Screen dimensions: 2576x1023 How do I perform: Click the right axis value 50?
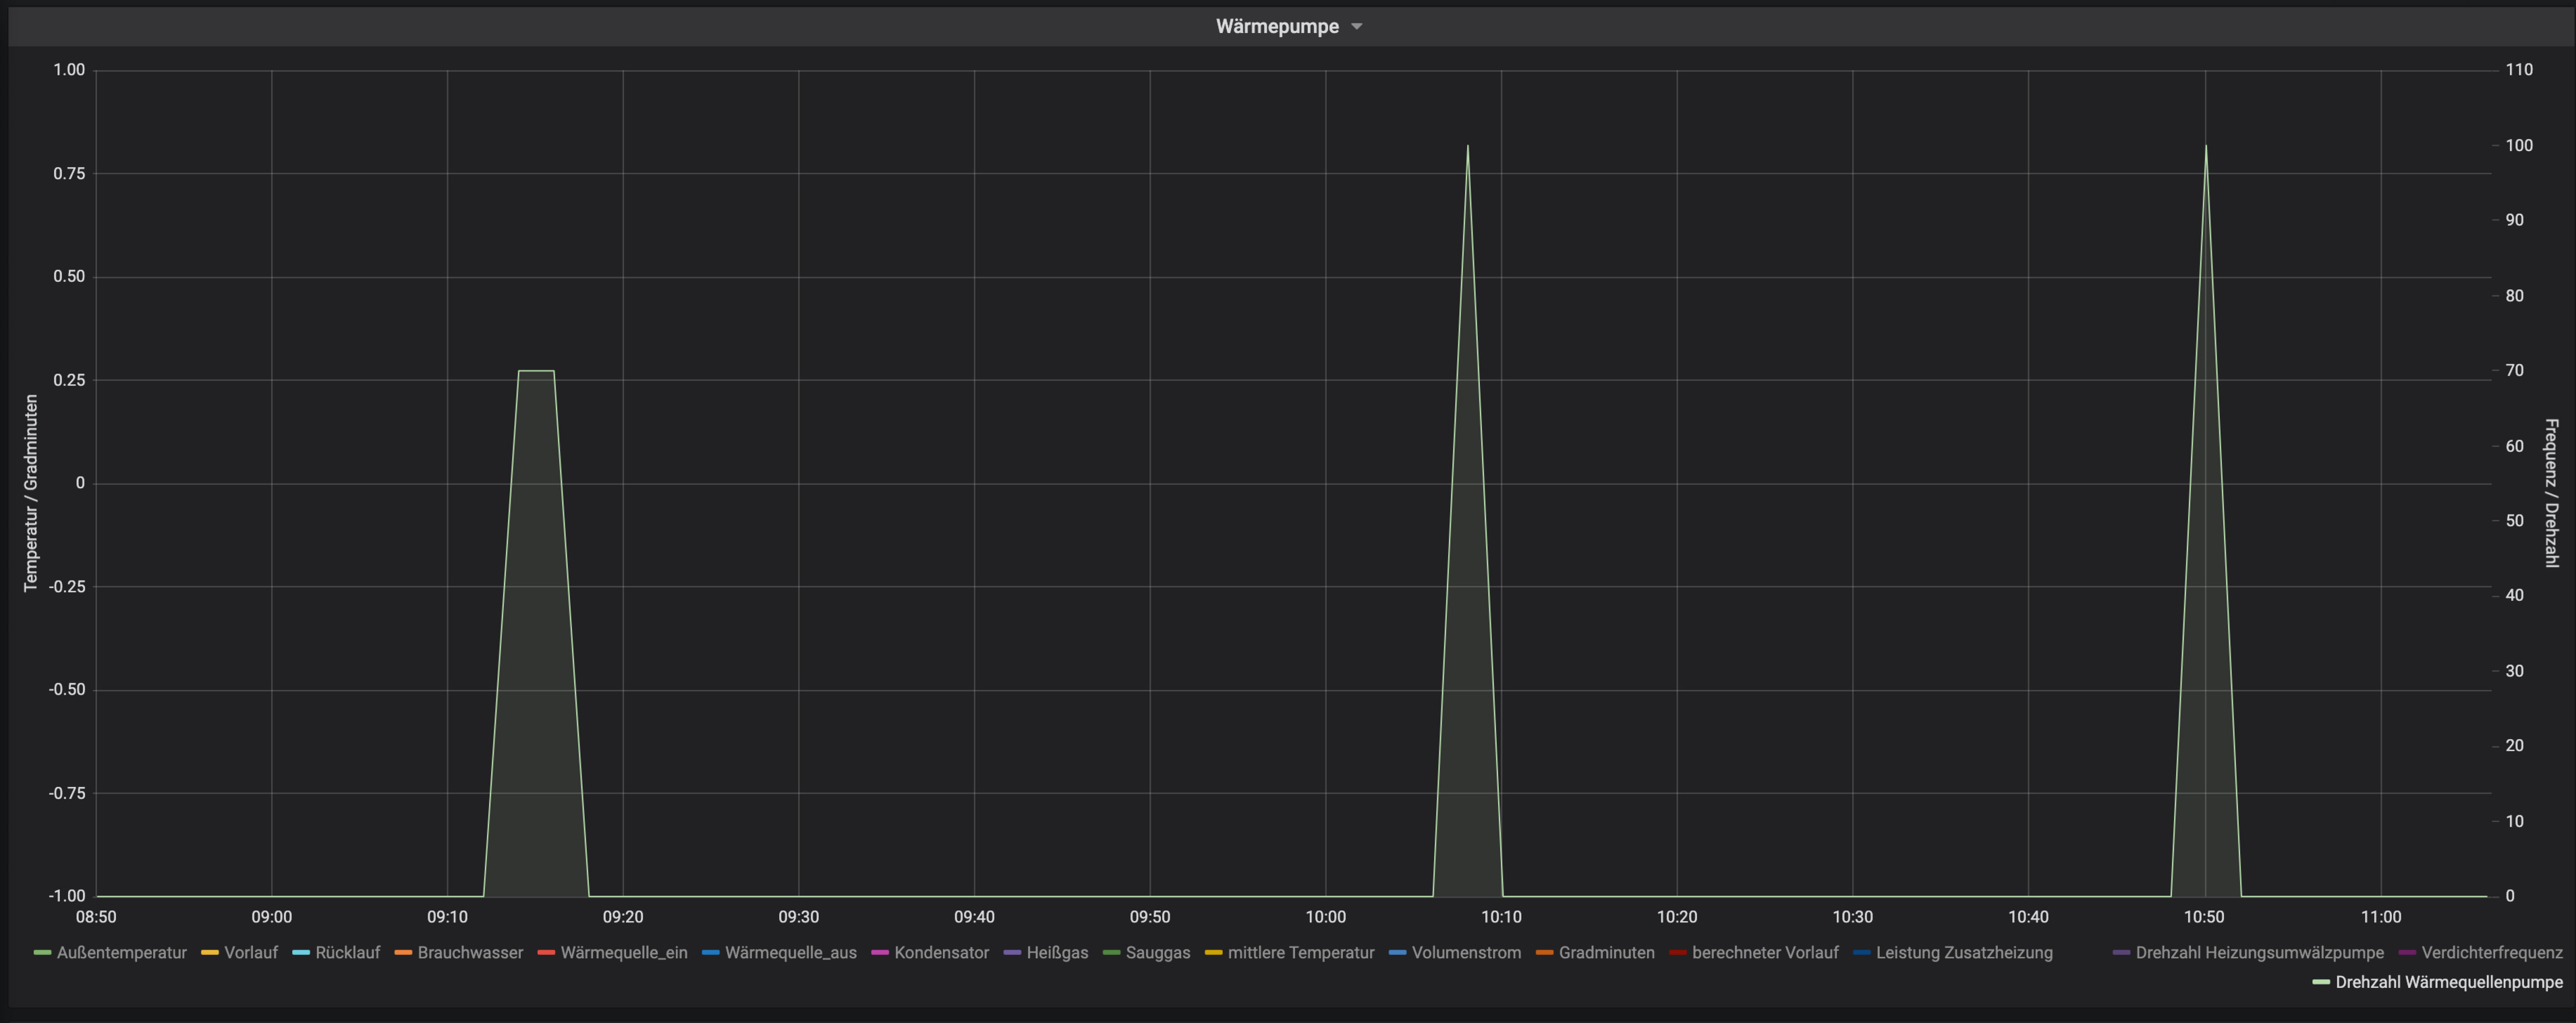pyautogui.click(x=2514, y=521)
